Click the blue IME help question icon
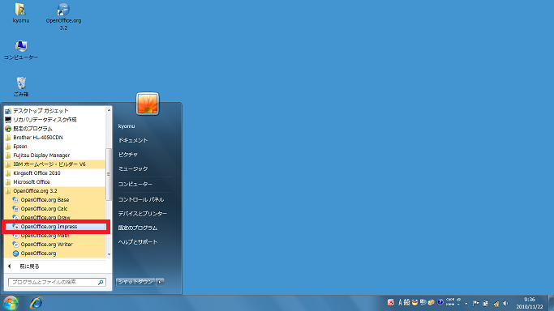The height and width of the screenshot is (311, 554). click(440, 302)
